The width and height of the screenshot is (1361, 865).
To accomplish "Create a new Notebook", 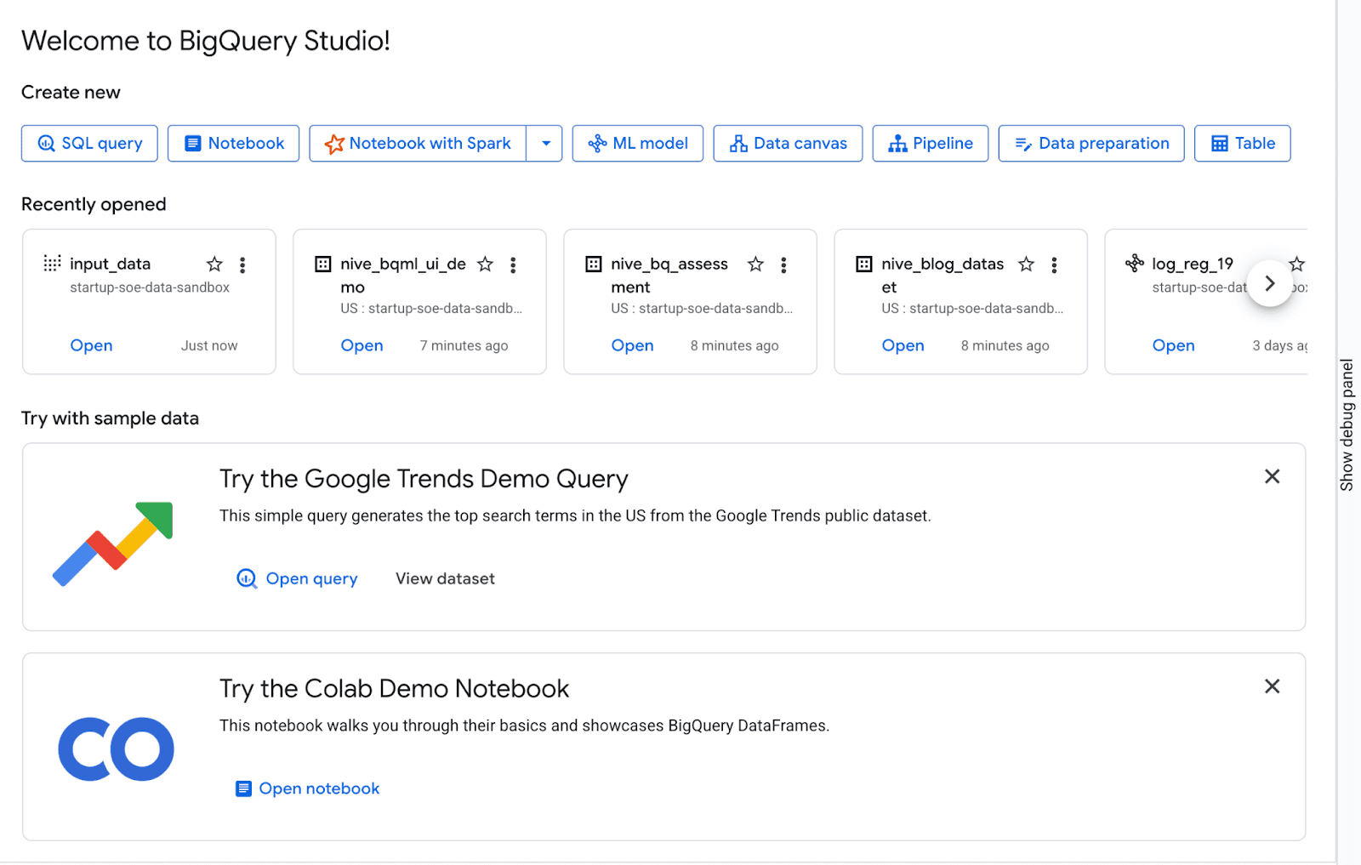I will tap(233, 143).
